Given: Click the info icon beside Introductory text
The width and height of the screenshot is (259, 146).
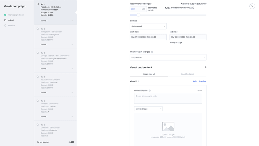Looking at the screenshot, I should click(x=150, y=91).
